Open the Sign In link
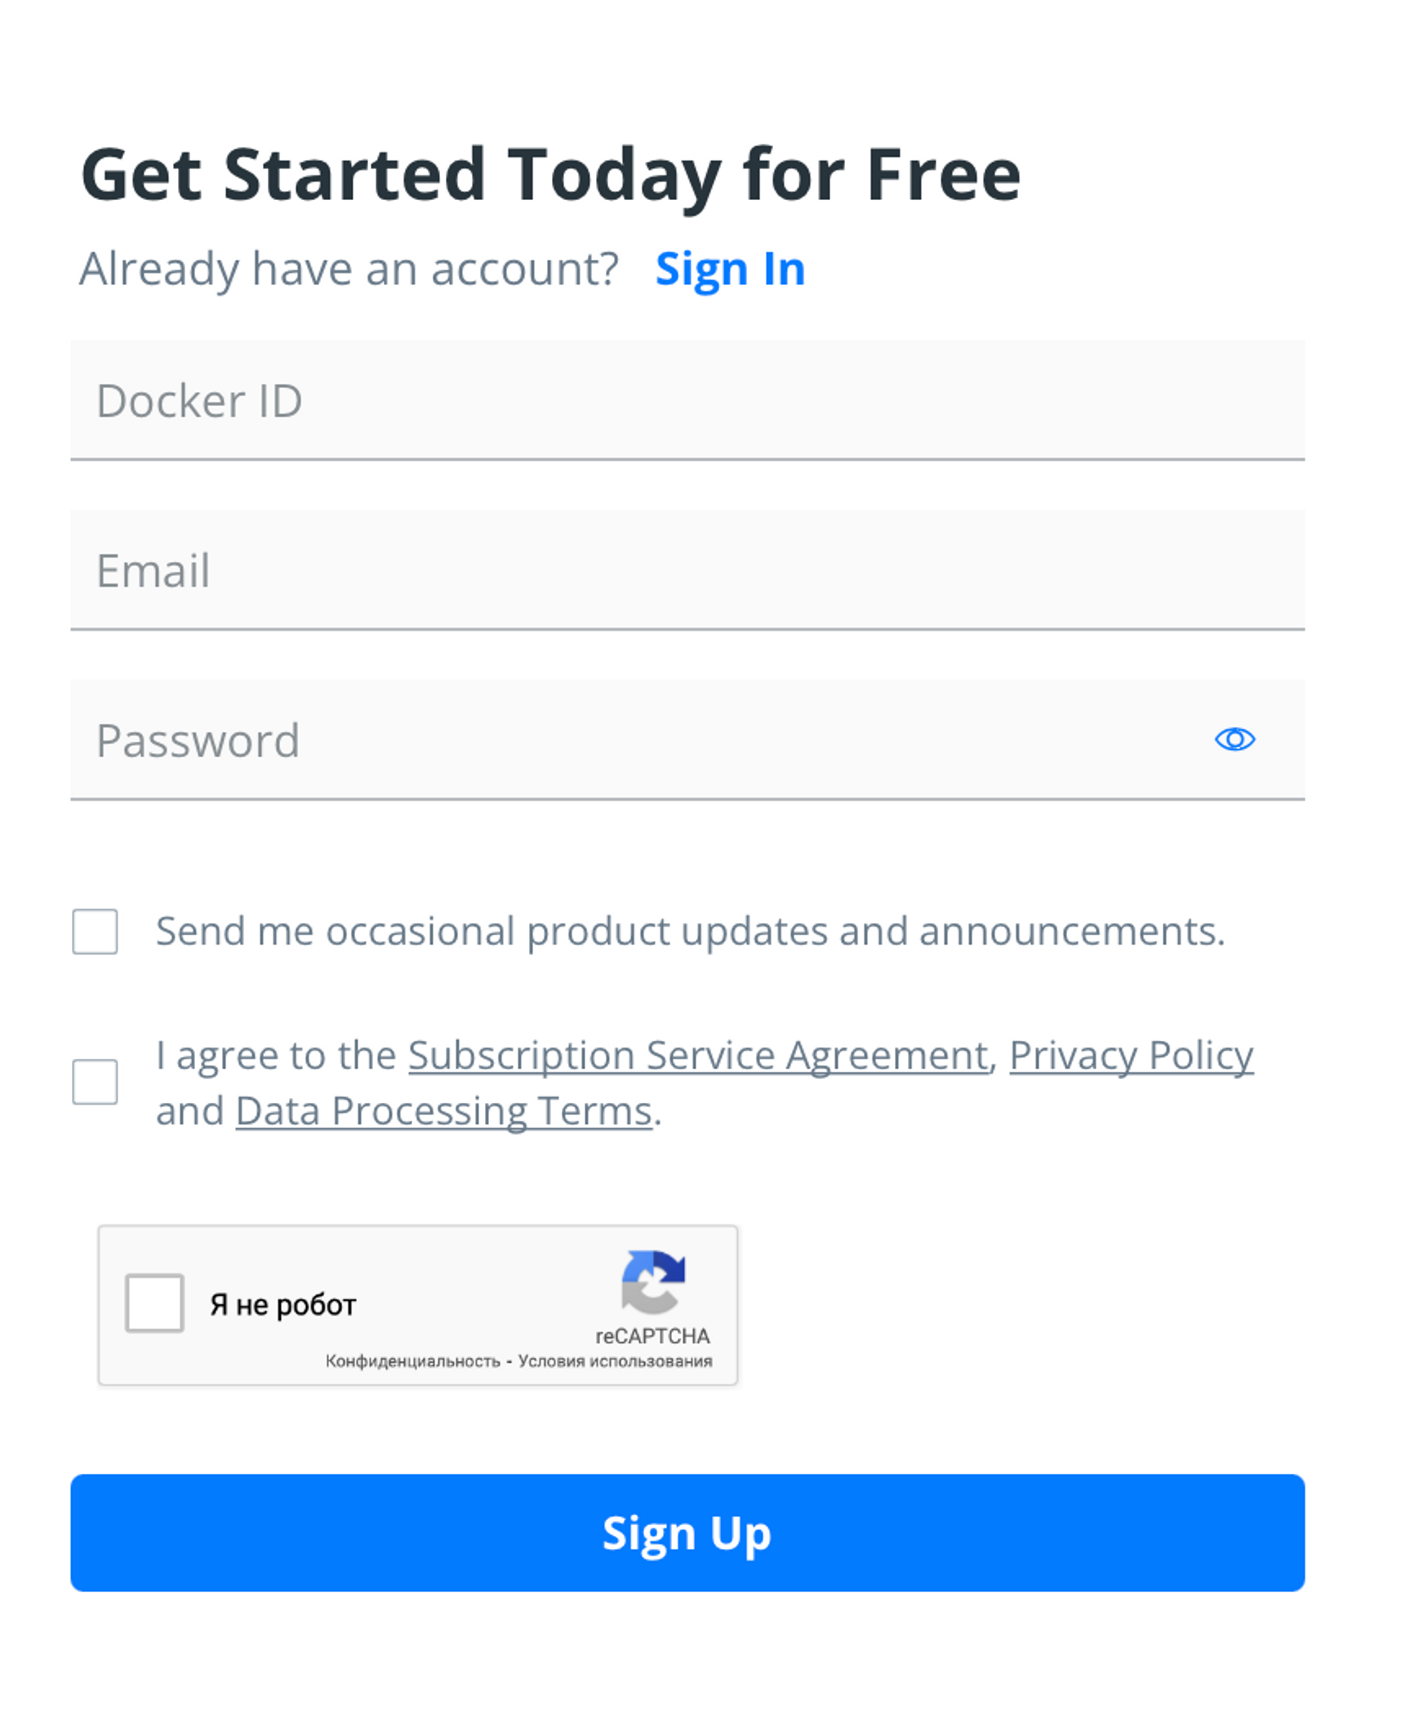Screen dimensions: 1424x1709 [x=730, y=269]
